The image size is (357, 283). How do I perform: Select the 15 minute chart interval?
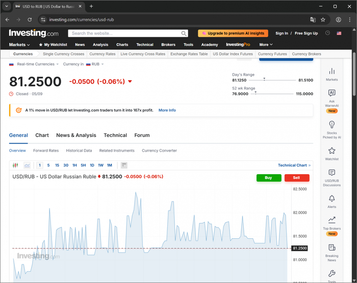[57, 165]
